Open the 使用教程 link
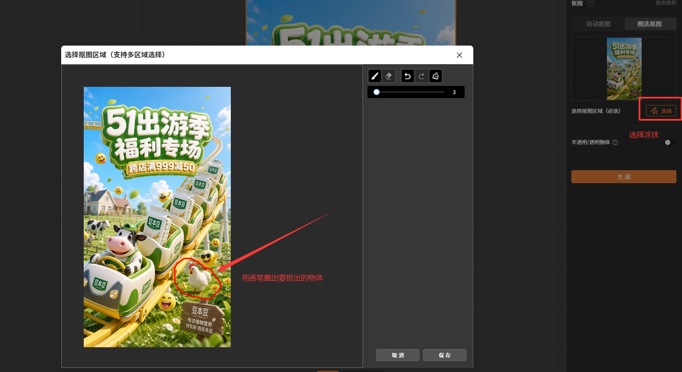 (x=666, y=3)
